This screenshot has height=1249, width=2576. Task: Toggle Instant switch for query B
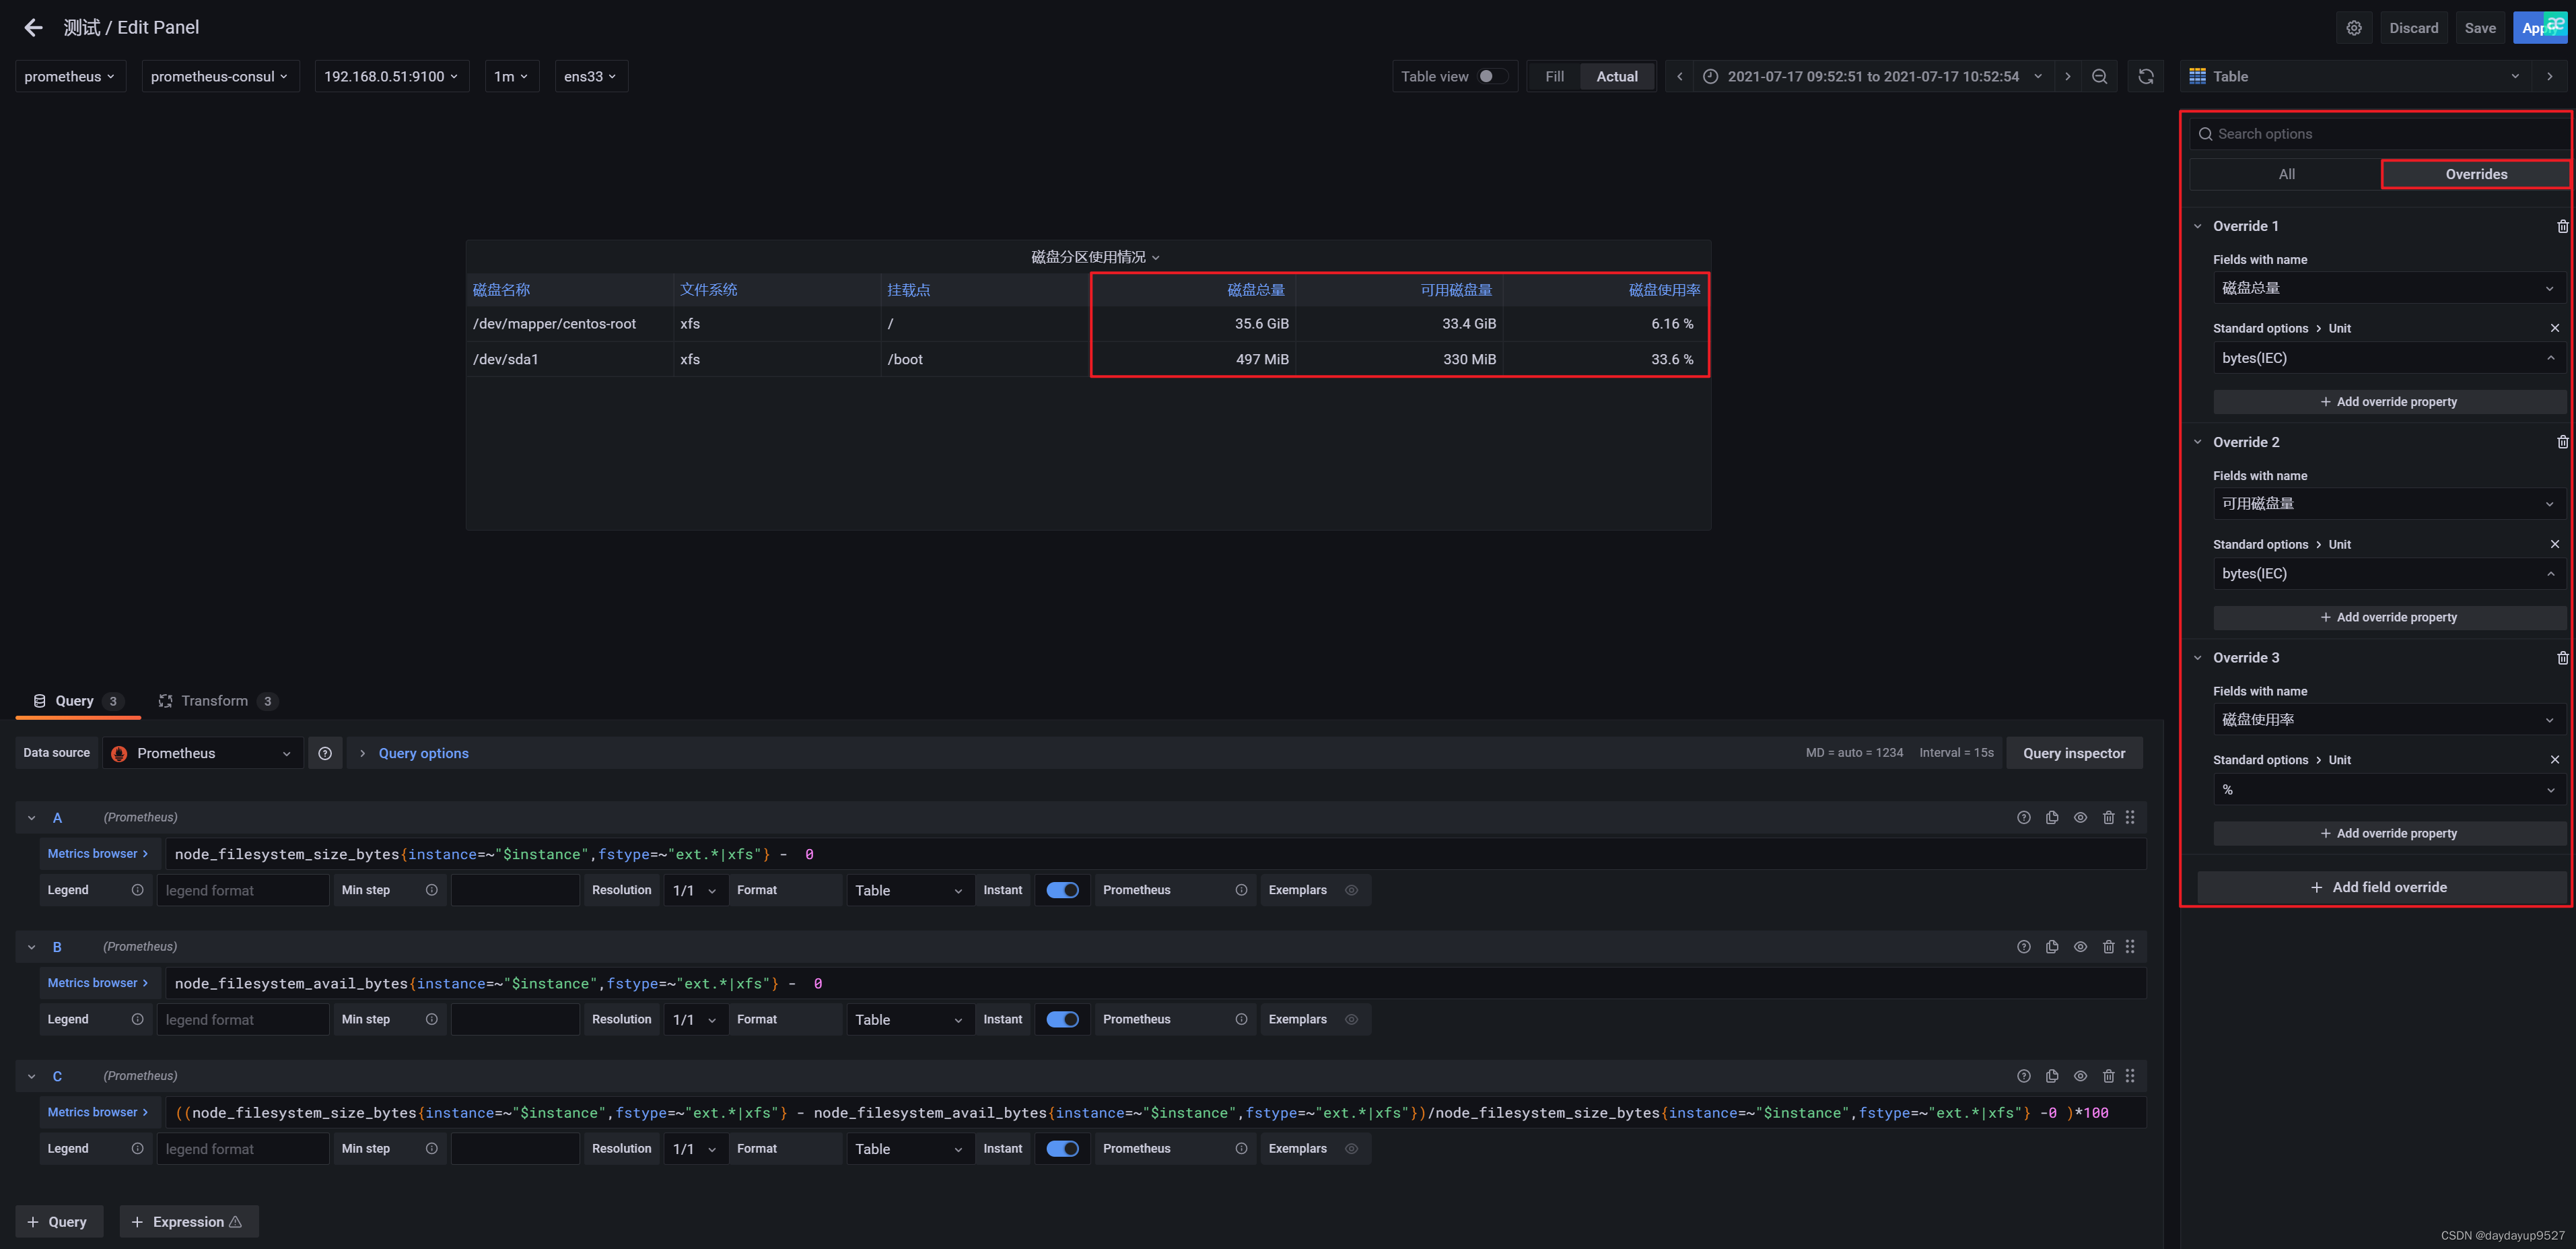tap(1062, 1019)
